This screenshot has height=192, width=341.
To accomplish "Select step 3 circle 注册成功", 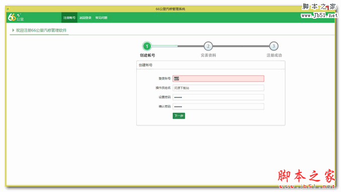I will coord(274,46).
